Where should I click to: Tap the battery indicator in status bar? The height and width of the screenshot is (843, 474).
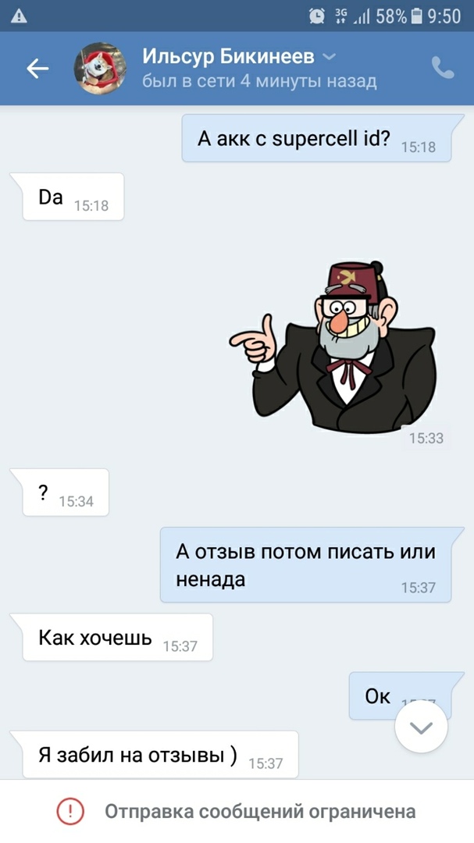coord(416,16)
